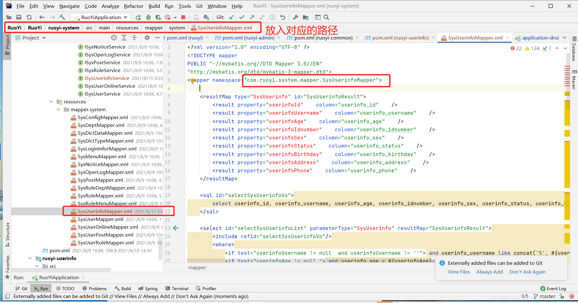Click the 6:5 cursor position in status bar
The image size is (578, 303).
click(525, 296)
